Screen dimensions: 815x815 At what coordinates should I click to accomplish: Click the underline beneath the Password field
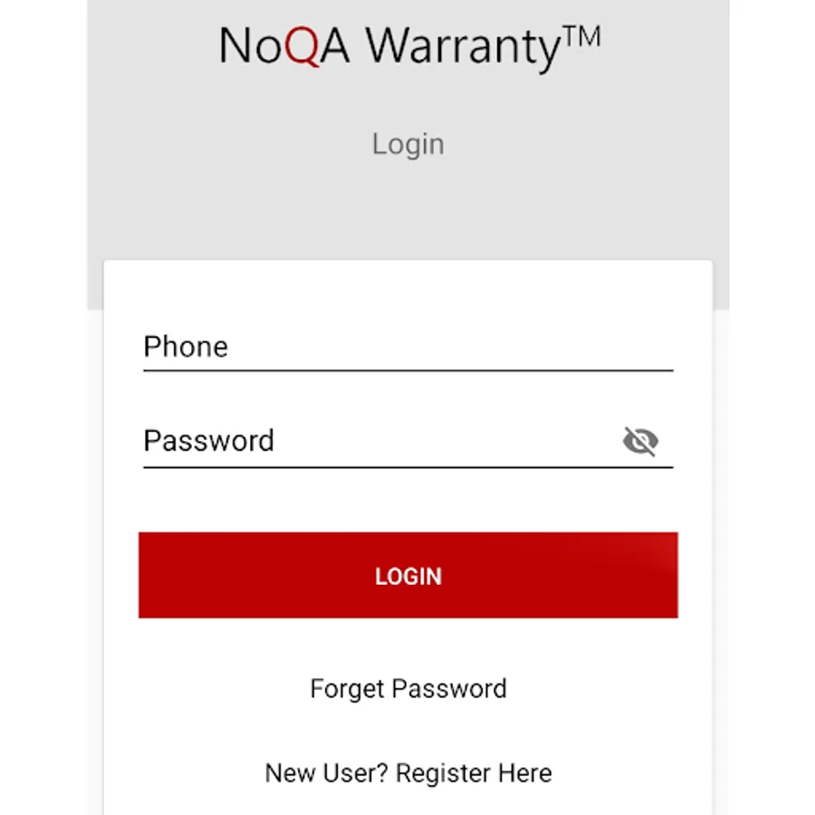[408, 467]
